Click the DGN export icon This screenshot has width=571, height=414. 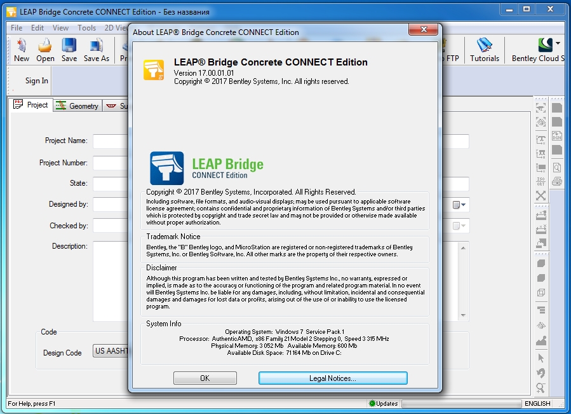point(557,135)
